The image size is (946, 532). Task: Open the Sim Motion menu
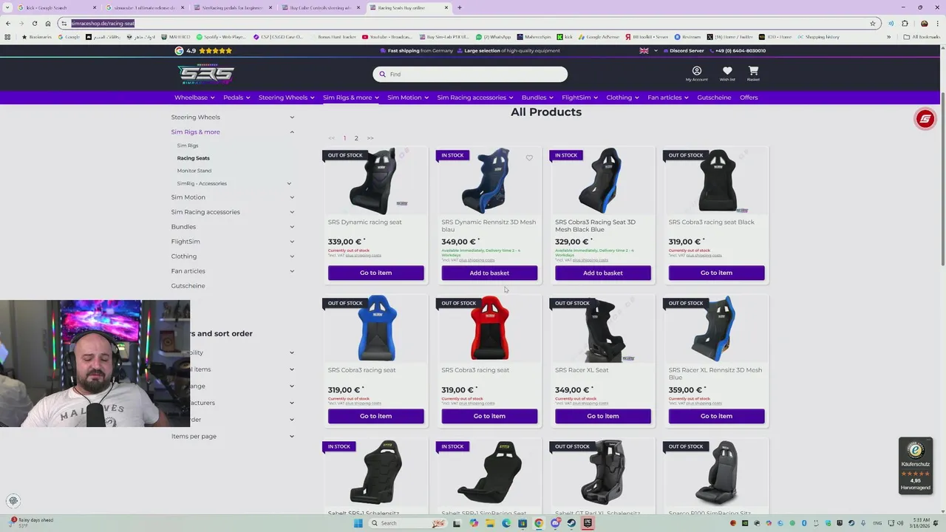click(x=408, y=98)
